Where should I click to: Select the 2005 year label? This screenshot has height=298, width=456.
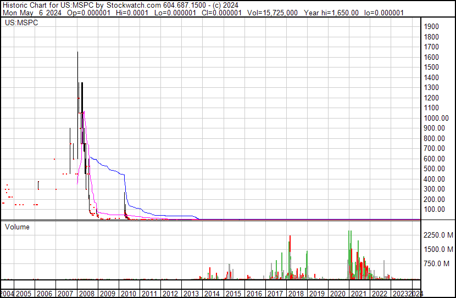[x=24, y=294]
